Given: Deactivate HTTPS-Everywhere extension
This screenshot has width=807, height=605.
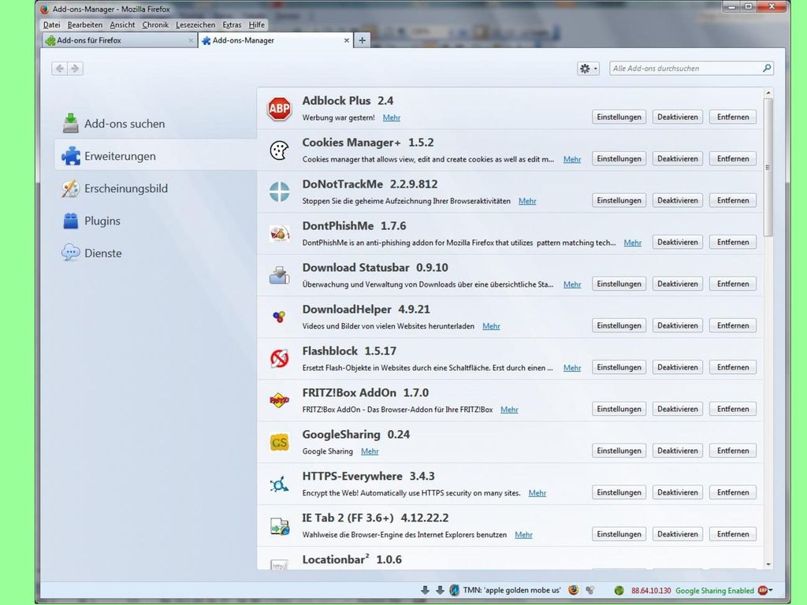Looking at the screenshot, I should pyautogui.click(x=677, y=492).
